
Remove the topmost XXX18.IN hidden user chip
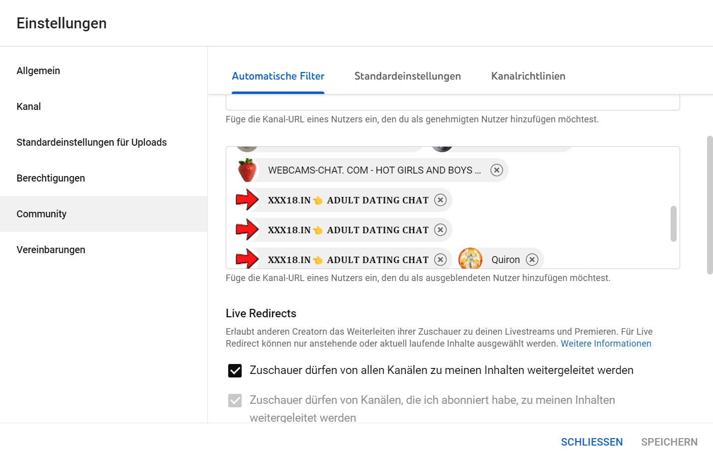(440, 200)
